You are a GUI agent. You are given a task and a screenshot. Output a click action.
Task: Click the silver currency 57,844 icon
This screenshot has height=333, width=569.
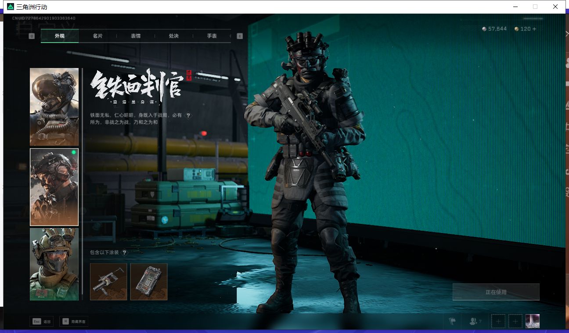pos(484,29)
